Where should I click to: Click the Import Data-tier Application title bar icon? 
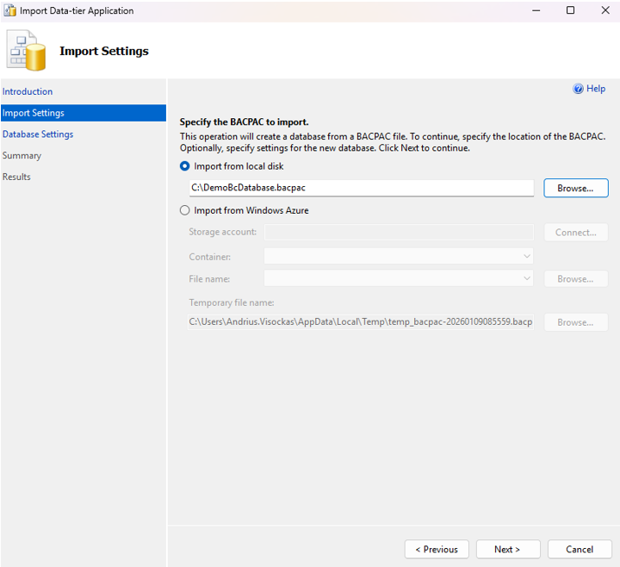(9, 11)
